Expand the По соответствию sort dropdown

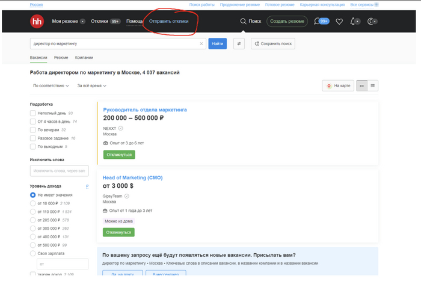pyautogui.click(x=51, y=85)
